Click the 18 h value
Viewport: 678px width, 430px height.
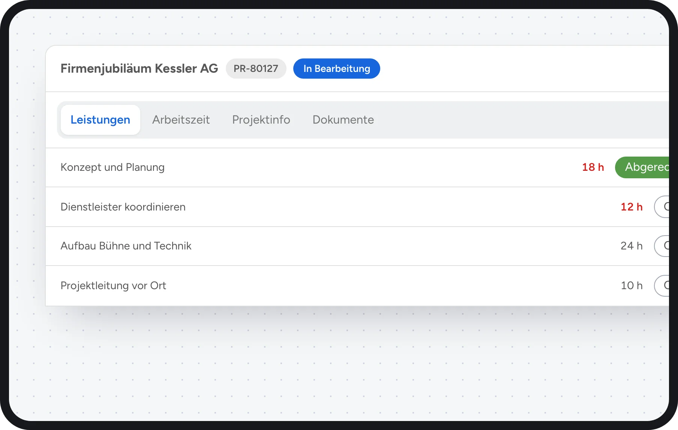(x=593, y=167)
